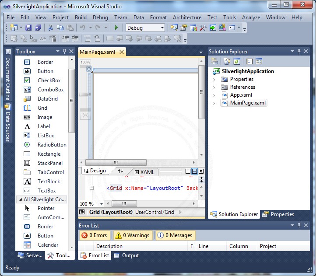
Task: Switch to the Output tab
Action: click(x=126, y=255)
